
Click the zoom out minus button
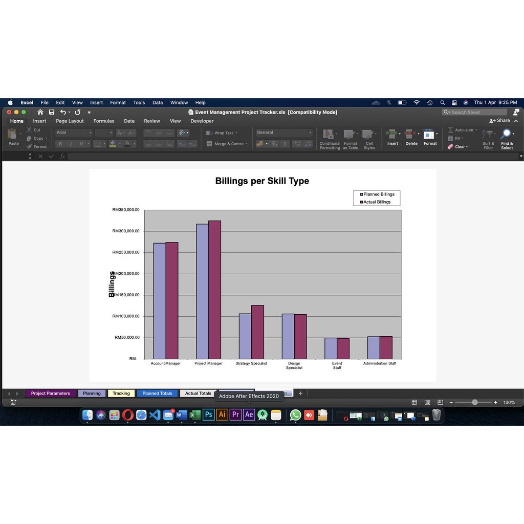[x=451, y=402]
